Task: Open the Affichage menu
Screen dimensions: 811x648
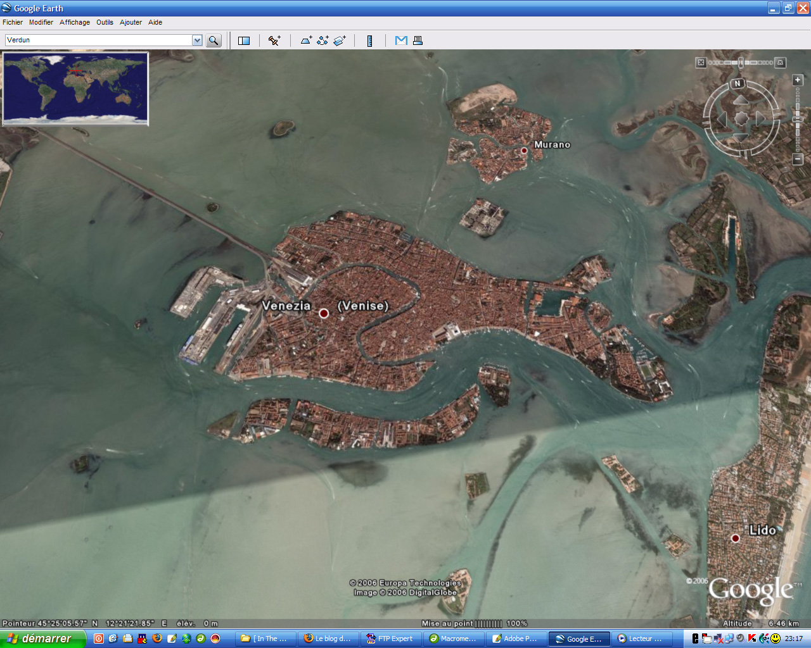Action: pos(75,22)
